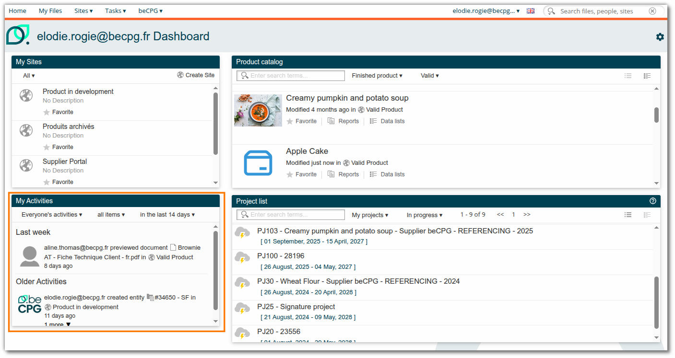Click cloud icon for PJ25 Signature project
The image size is (675, 358).
pyautogui.click(x=242, y=308)
